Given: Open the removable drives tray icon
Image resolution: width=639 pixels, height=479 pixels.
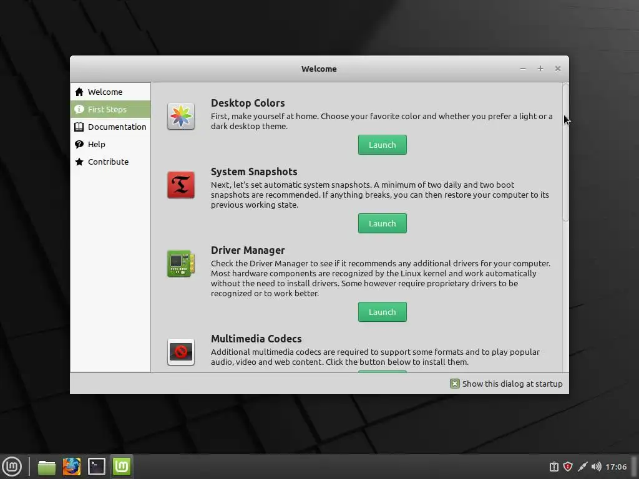Looking at the screenshot, I should pyautogui.click(x=554, y=467).
